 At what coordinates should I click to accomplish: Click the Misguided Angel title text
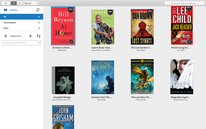pyautogui.click(x=181, y=97)
